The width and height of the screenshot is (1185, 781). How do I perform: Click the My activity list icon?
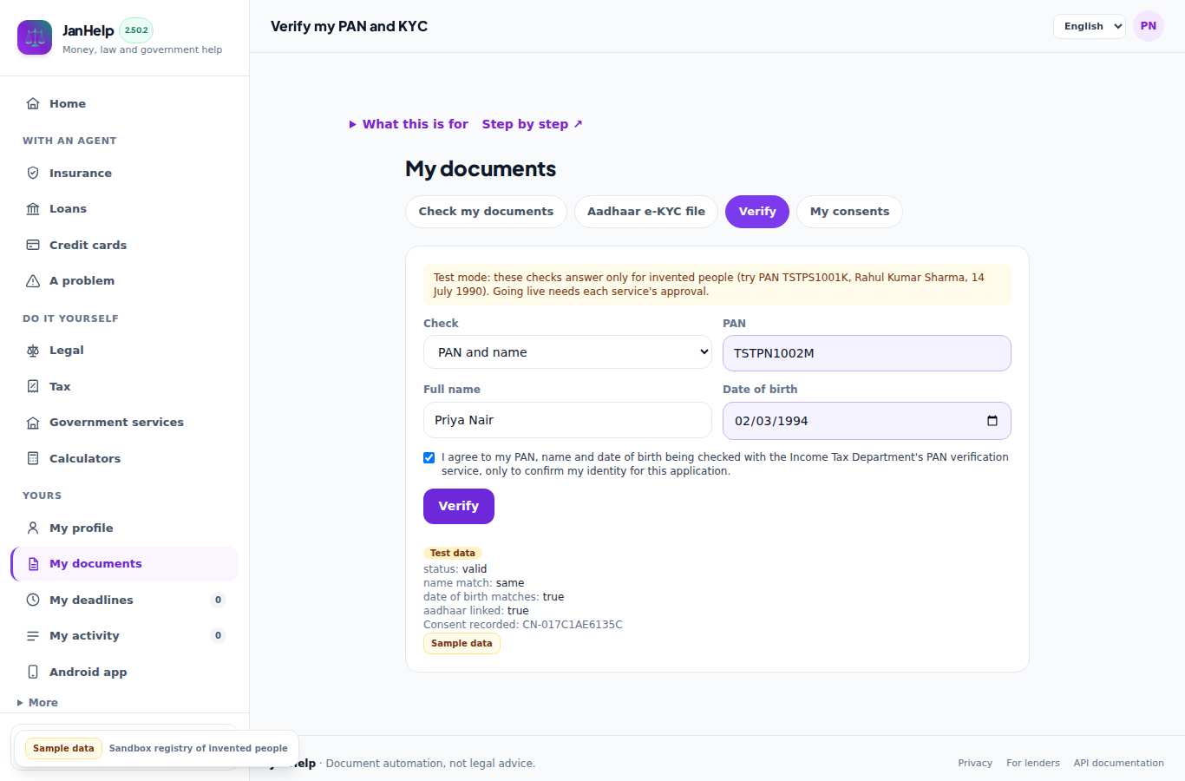[33, 635]
